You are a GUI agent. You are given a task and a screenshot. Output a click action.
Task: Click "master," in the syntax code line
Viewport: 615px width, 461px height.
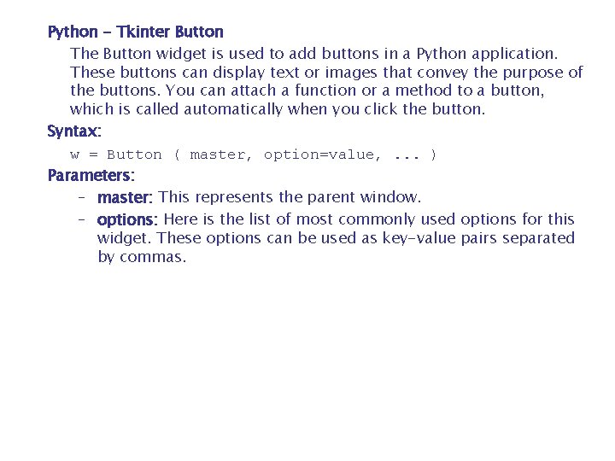(221, 155)
